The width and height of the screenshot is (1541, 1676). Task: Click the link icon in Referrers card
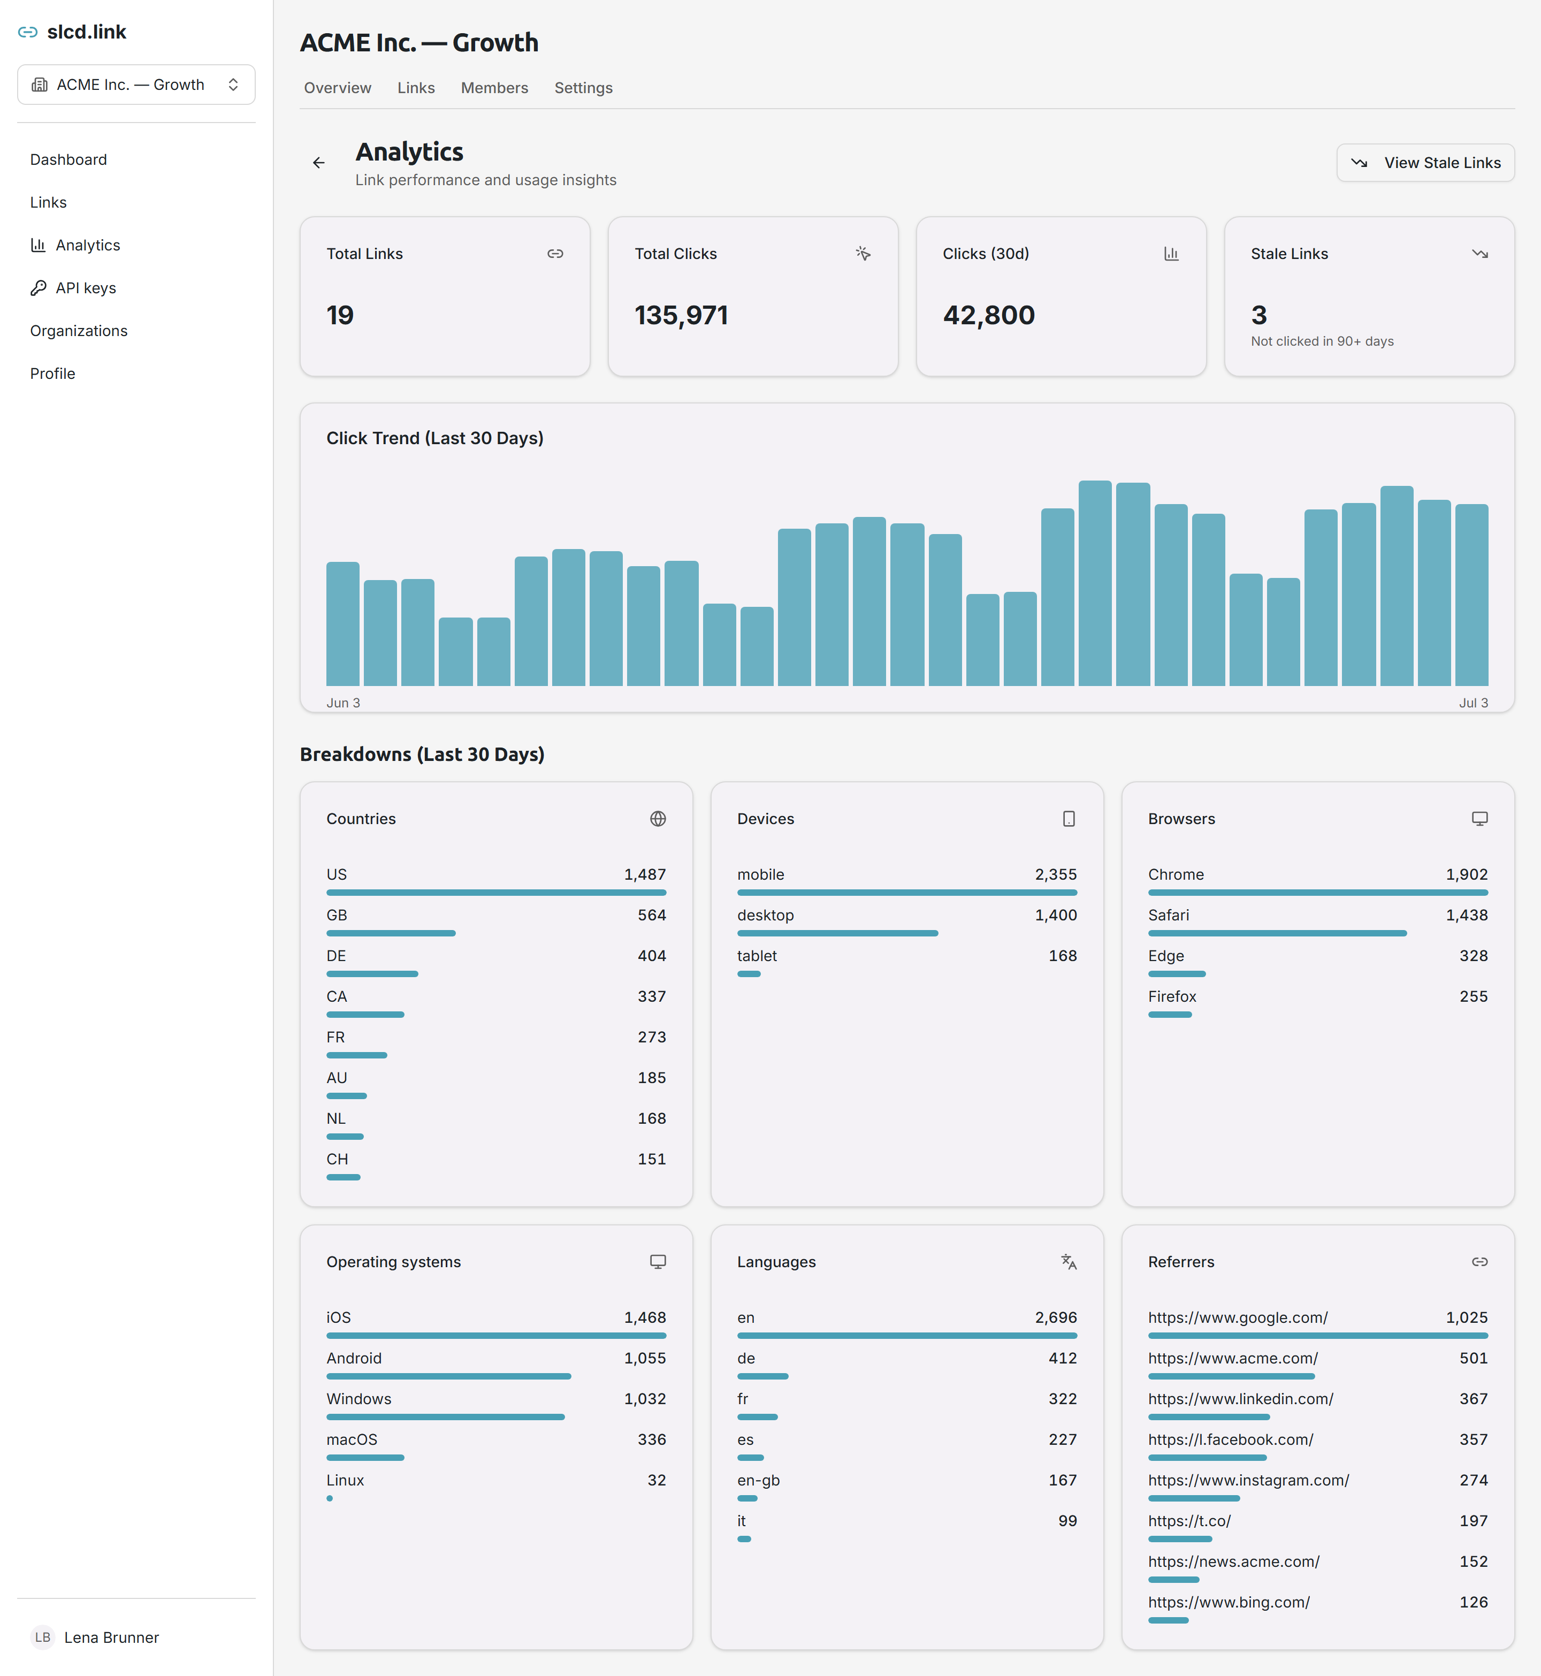[x=1479, y=1262]
